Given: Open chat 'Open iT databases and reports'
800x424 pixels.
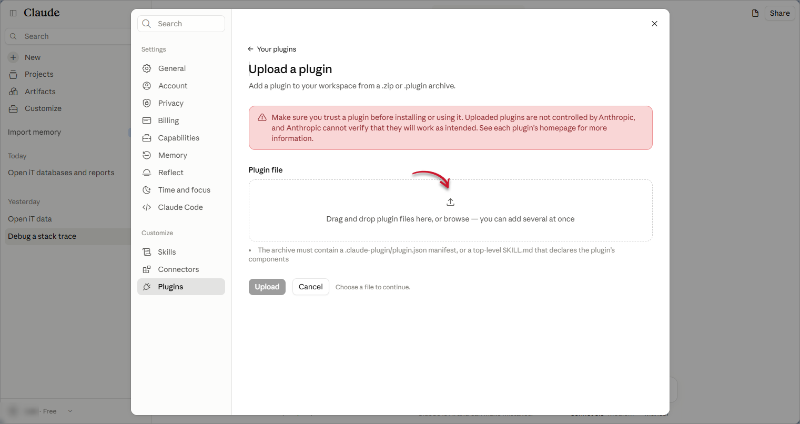Looking at the screenshot, I should [61, 173].
